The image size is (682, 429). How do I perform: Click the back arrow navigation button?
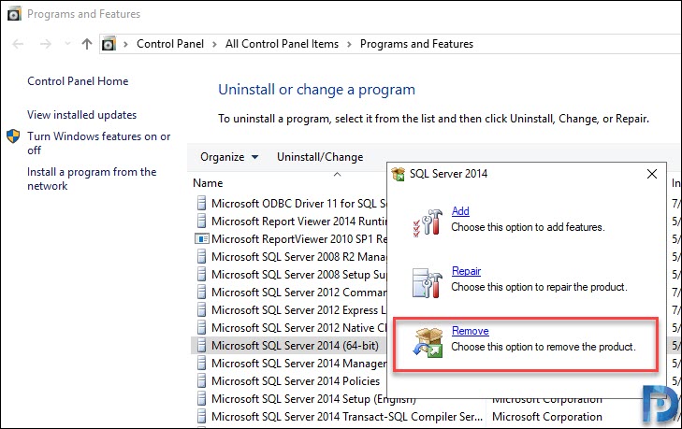point(18,44)
